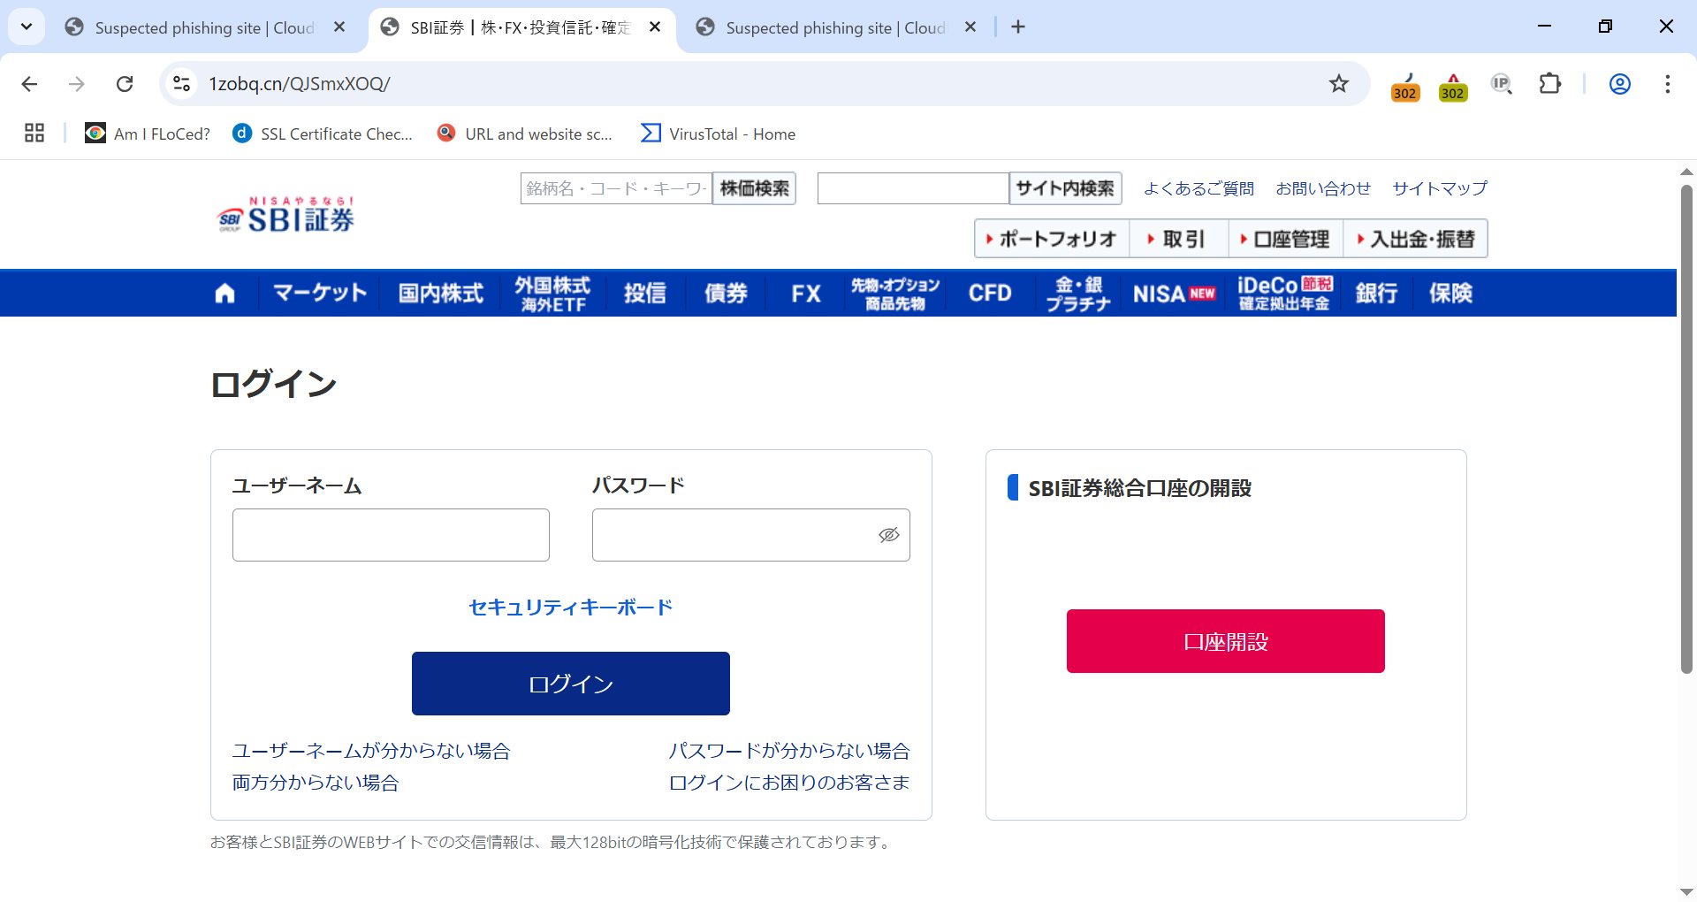
Task: Select 先物·オプション in navigation bar
Action: (895, 293)
